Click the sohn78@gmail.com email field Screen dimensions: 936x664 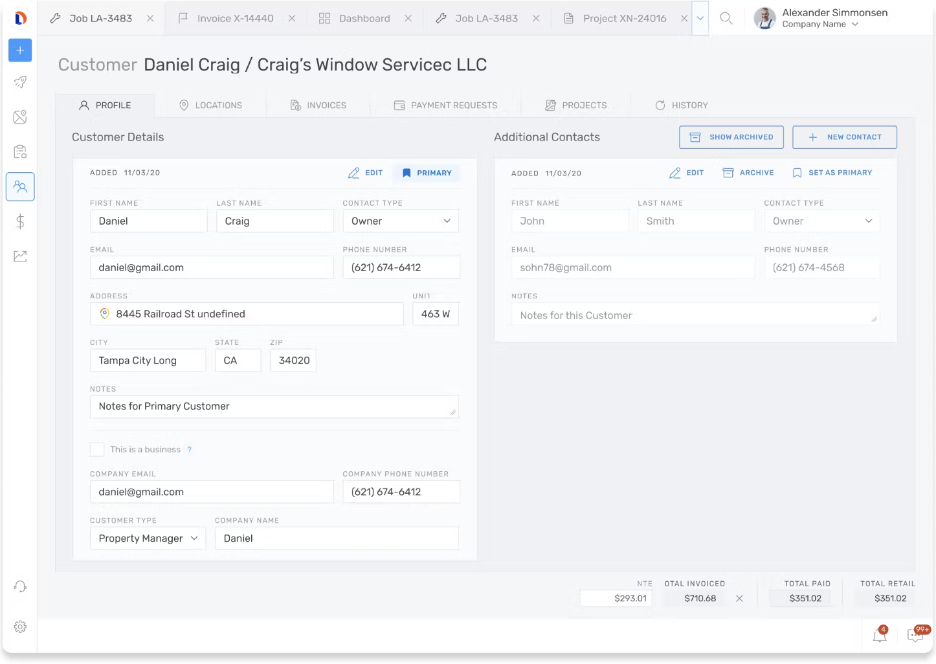click(x=633, y=268)
